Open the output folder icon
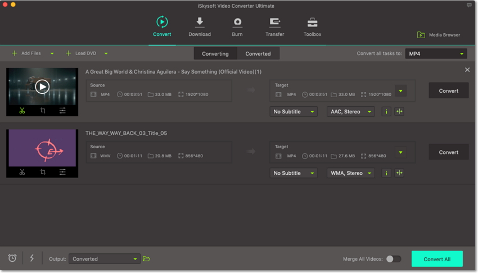This screenshot has height=273, width=478. pos(146,259)
